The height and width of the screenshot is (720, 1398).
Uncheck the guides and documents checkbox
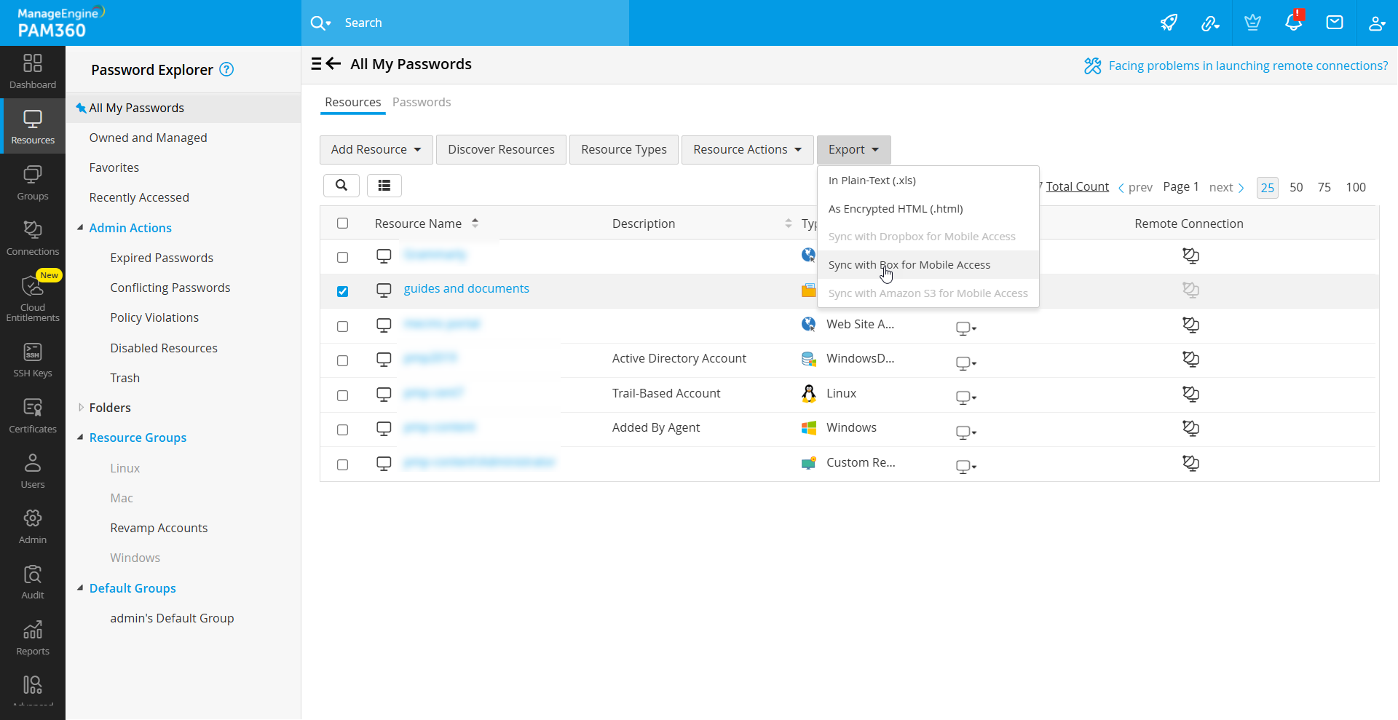click(343, 291)
